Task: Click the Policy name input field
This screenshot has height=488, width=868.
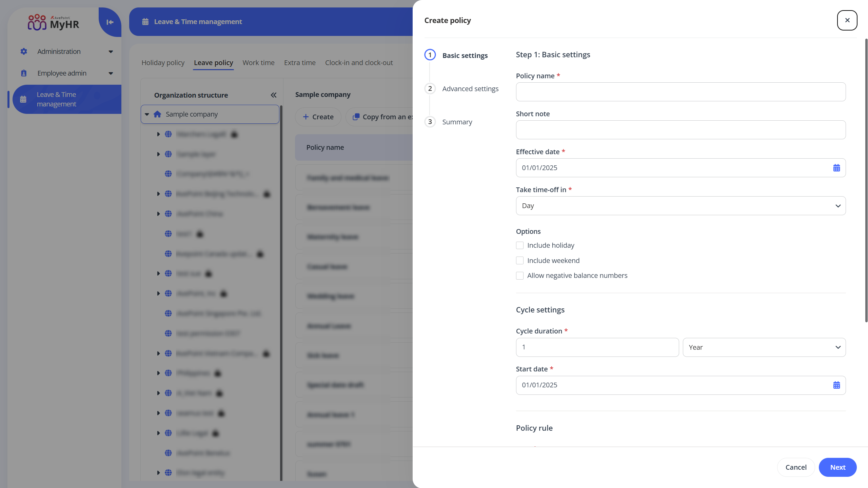Action: [681, 92]
